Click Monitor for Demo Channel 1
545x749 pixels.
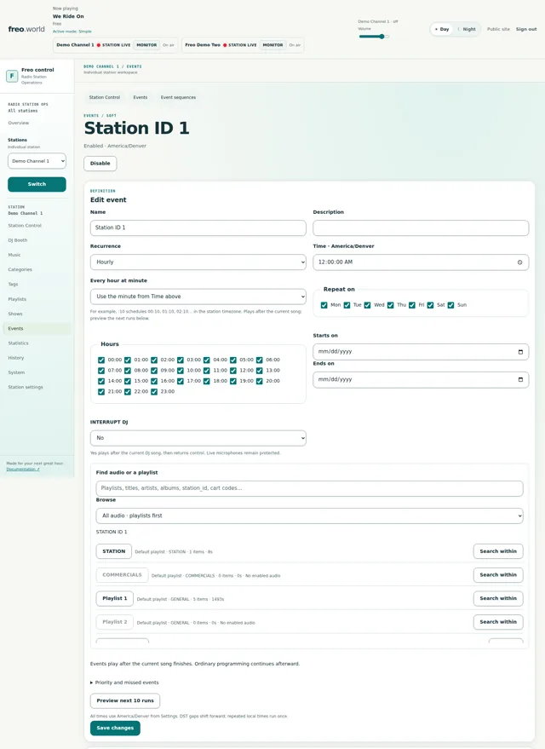coord(146,45)
